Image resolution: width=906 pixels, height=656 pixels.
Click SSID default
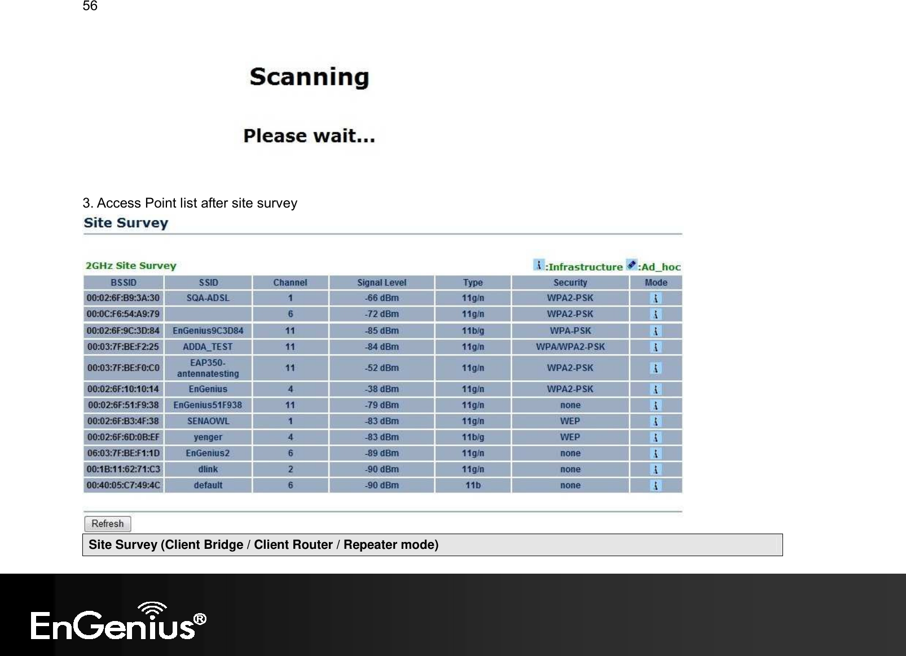[x=208, y=485]
